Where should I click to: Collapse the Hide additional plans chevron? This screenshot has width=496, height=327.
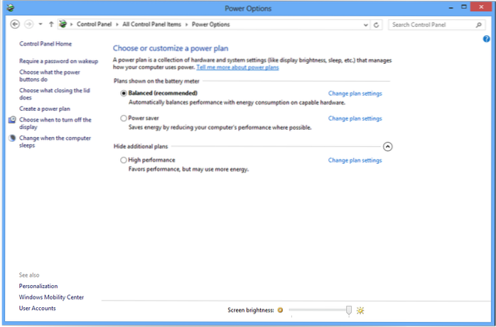tap(387, 147)
